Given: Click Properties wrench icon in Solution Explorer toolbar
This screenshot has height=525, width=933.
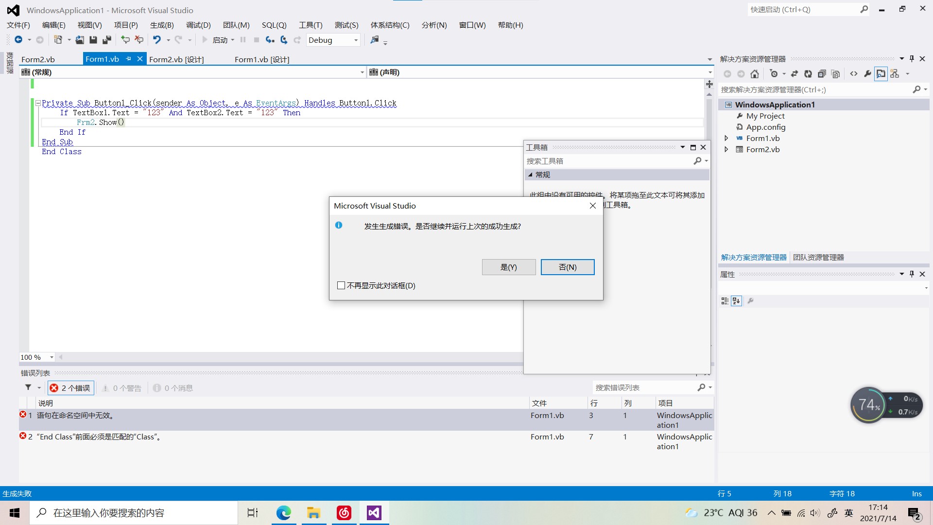Looking at the screenshot, I should [867, 74].
